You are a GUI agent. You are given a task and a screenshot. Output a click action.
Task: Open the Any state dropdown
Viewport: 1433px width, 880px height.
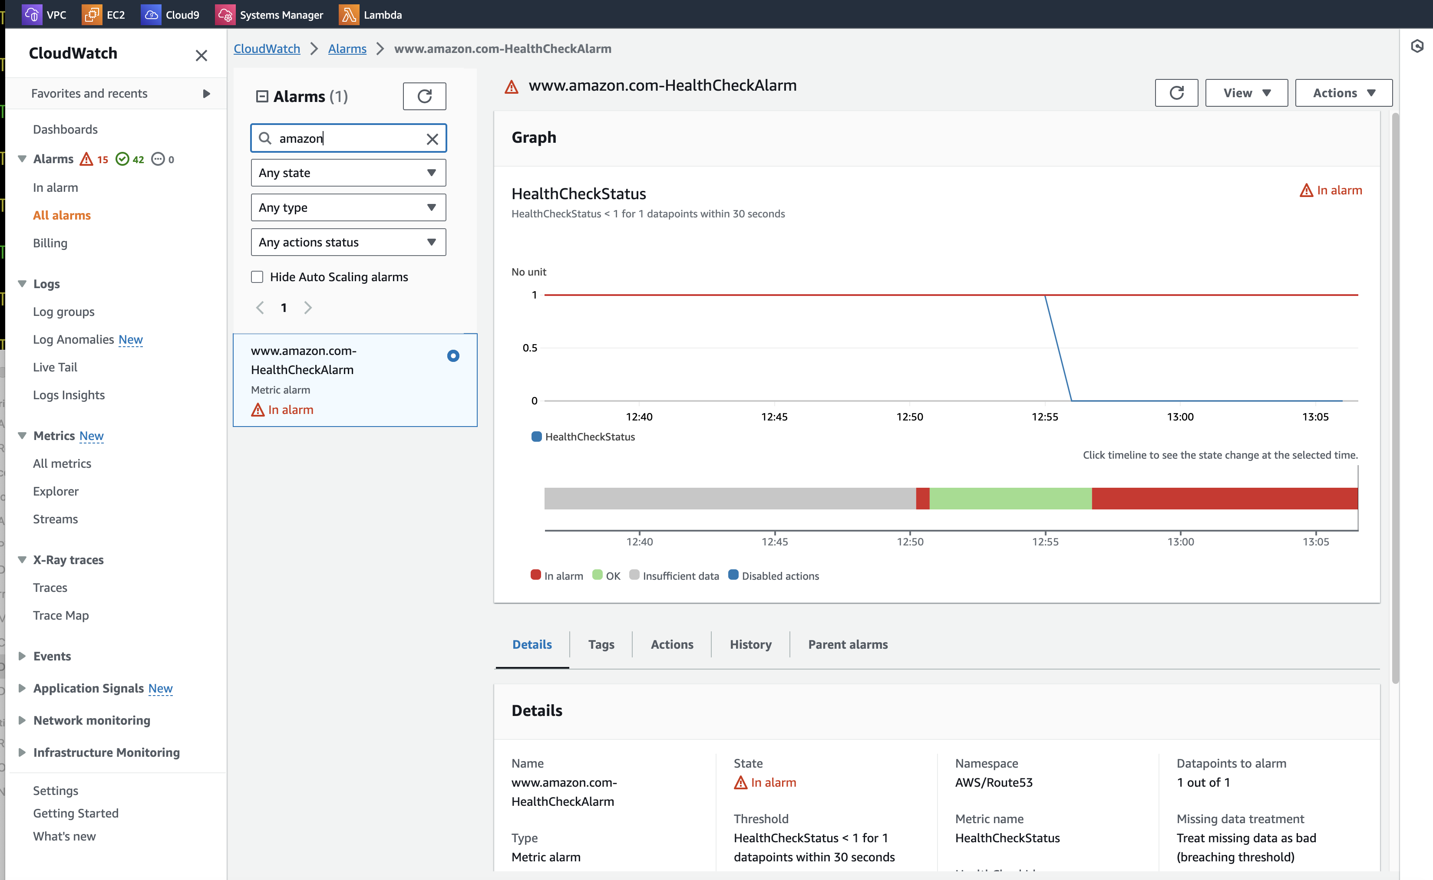[348, 173]
